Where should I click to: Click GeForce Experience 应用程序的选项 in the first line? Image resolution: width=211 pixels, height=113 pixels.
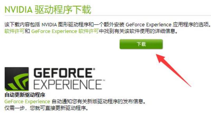168,25
